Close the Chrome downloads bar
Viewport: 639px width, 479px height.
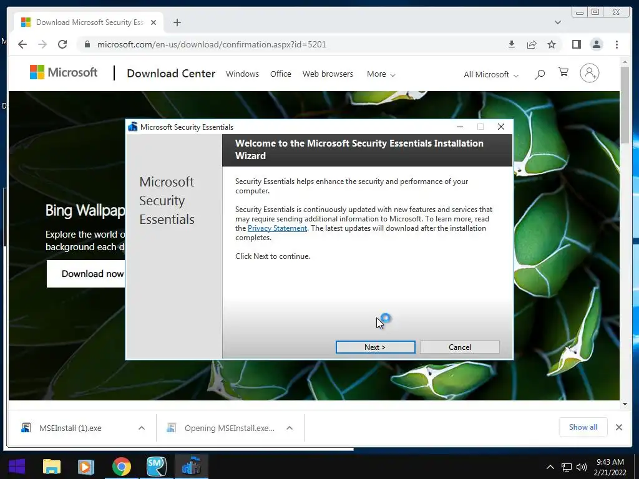(x=619, y=427)
